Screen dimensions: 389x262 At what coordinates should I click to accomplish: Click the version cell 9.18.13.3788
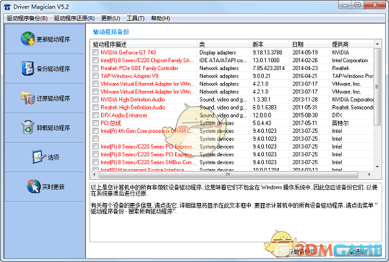(267, 53)
